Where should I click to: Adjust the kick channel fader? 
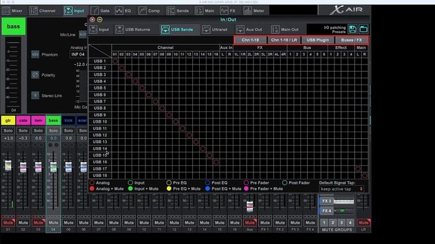(x=68, y=167)
